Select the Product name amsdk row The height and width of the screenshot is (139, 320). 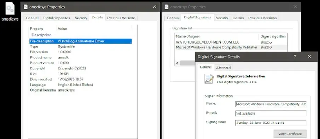point(80,58)
